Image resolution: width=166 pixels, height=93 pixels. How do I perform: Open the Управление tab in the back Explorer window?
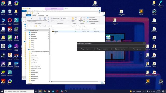click(54, 9)
